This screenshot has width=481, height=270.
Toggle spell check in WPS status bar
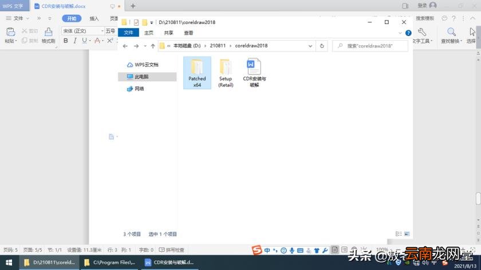pos(171,250)
